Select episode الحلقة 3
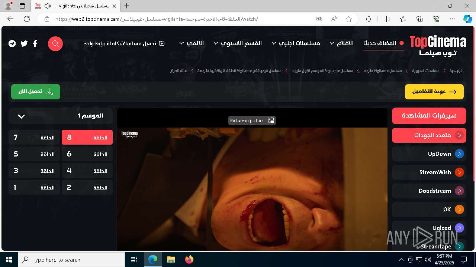 (34, 171)
